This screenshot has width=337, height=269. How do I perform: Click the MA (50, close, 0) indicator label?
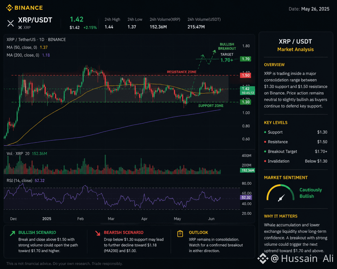pyautogui.click(x=22, y=47)
